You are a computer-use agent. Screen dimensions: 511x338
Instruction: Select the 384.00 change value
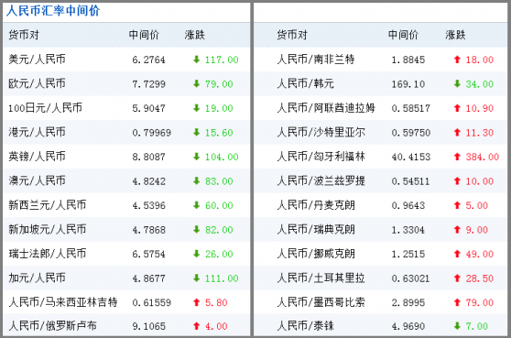coord(483,157)
